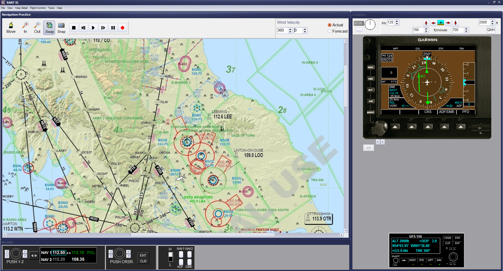Stop the simulation playback

point(74,28)
